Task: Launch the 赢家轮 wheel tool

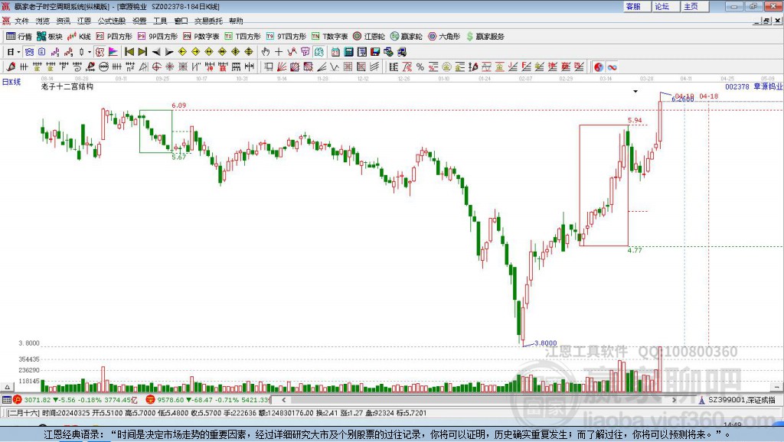Action: pos(406,37)
